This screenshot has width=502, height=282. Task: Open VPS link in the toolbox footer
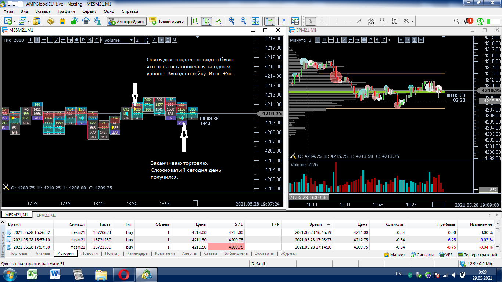click(x=446, y=254)
